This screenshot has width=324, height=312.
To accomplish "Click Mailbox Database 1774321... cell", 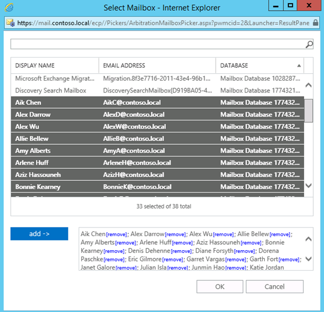I will click(260, 90).
